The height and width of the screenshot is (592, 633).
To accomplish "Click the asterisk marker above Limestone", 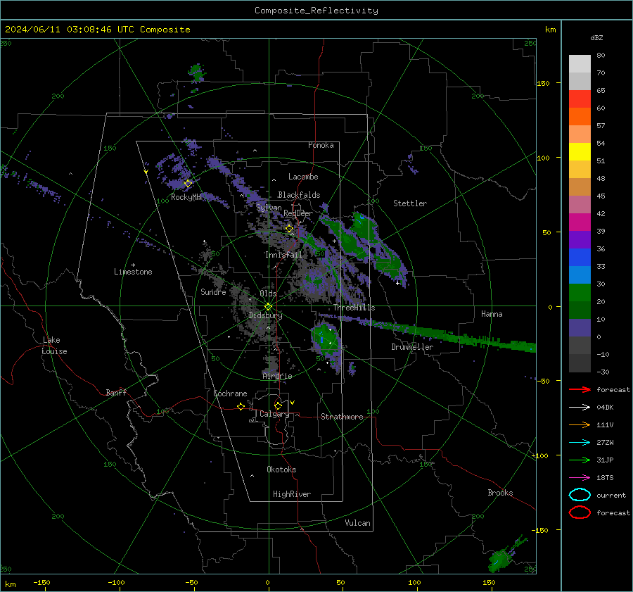I will click(x=133, y=265).
